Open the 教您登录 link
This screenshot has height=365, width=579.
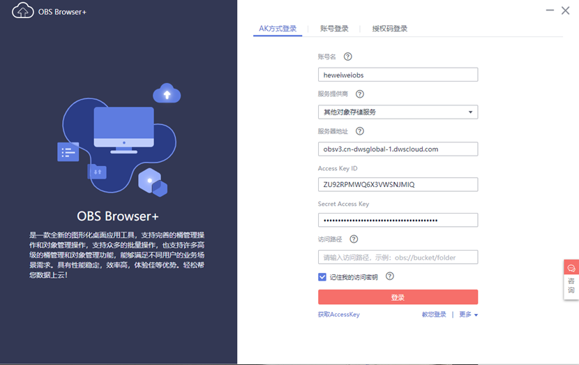434,314
